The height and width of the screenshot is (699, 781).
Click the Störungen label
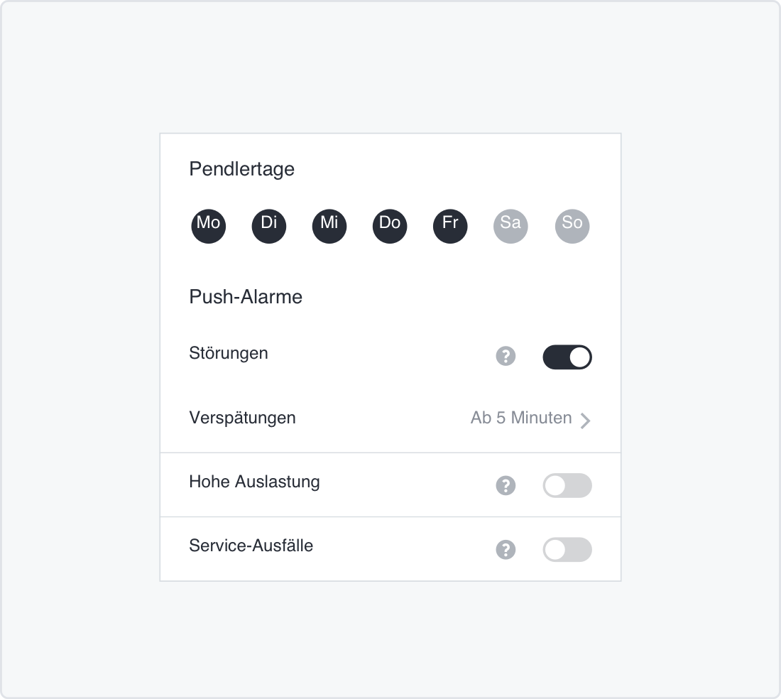[x=229, y=353]
